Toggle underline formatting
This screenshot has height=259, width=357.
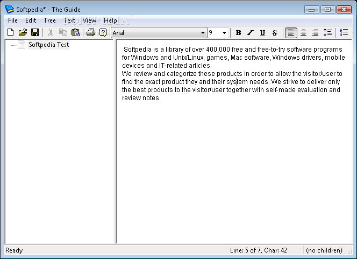coord(262,33)
